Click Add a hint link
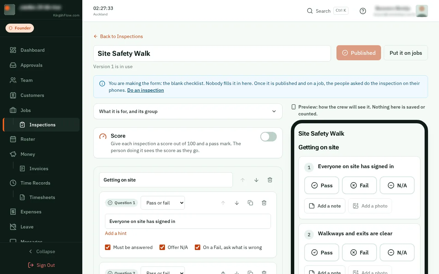 click(116, 233)
